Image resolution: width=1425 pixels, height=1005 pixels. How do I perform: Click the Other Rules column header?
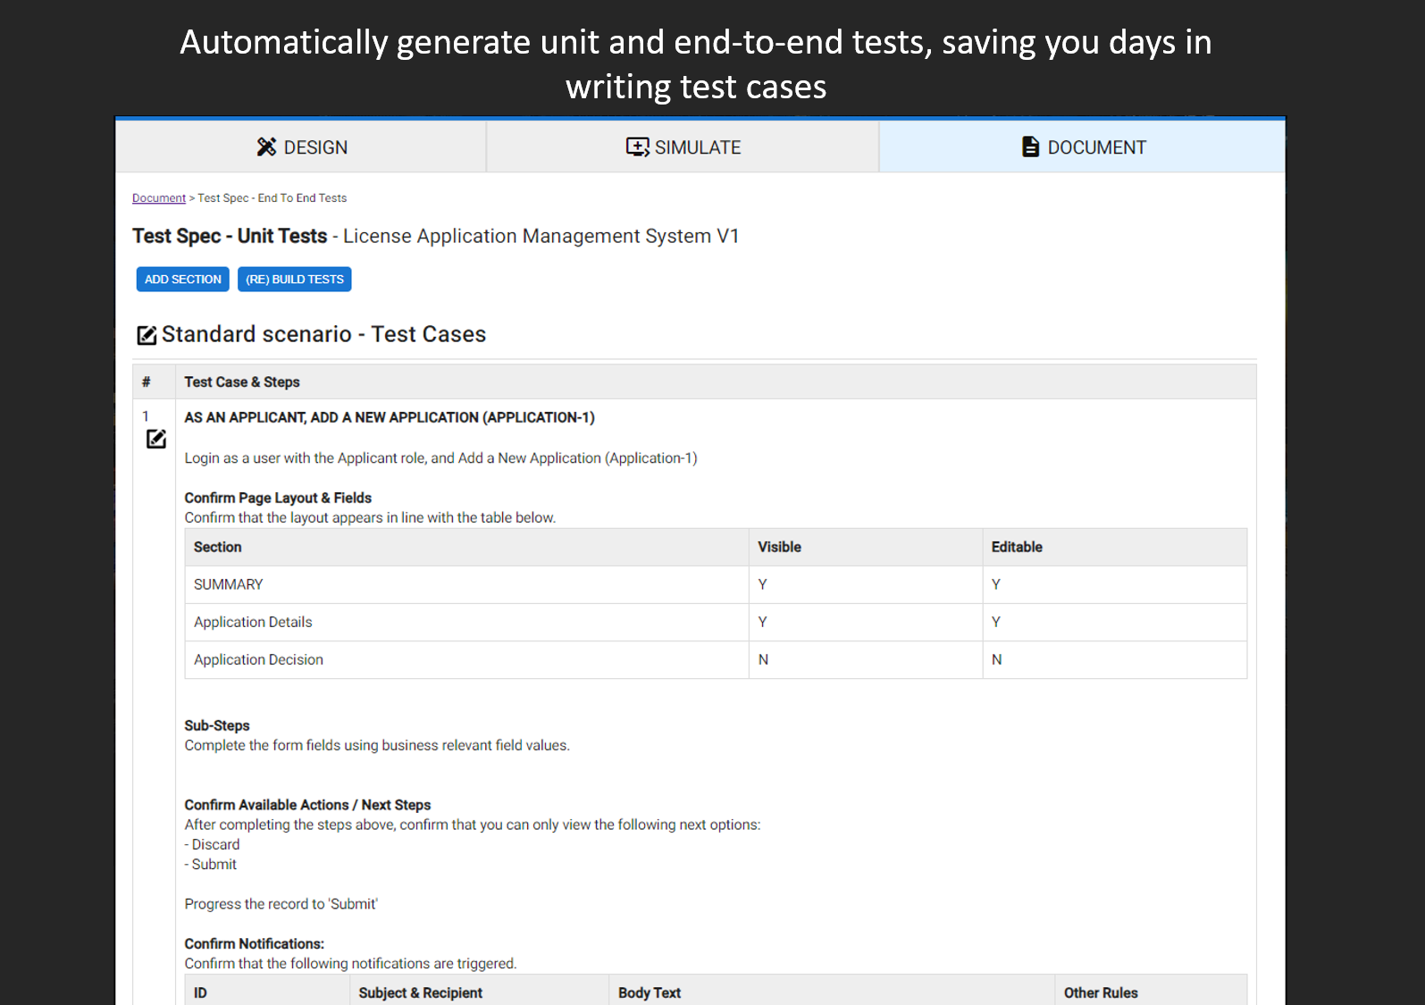[x=1101, y=992]
